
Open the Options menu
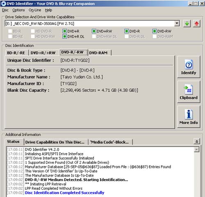[x=18, y=10]
